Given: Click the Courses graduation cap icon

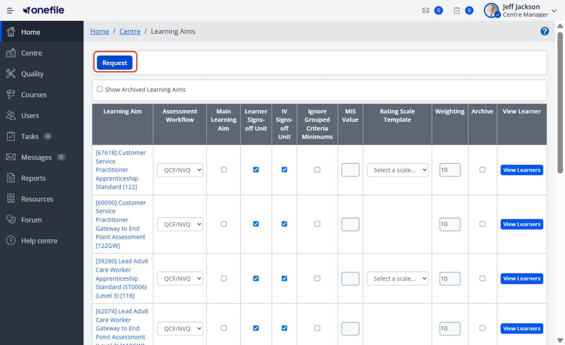Looking at the screenshot, I should click(11, 94).
